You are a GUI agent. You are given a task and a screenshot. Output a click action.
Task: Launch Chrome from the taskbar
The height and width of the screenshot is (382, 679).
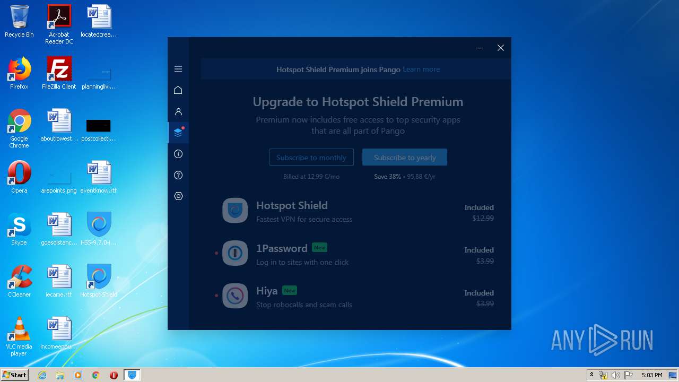click(x=96, y=375)
